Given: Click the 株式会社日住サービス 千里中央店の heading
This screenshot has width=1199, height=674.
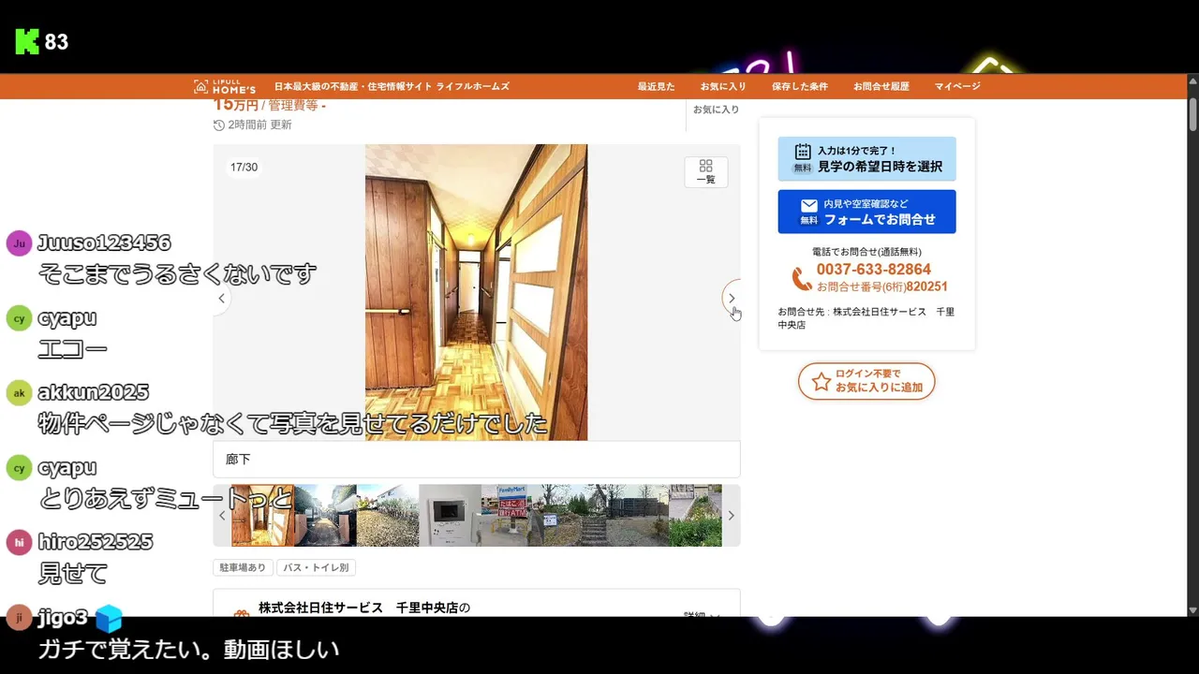Looking at the screenshot, I should [364, 608].
